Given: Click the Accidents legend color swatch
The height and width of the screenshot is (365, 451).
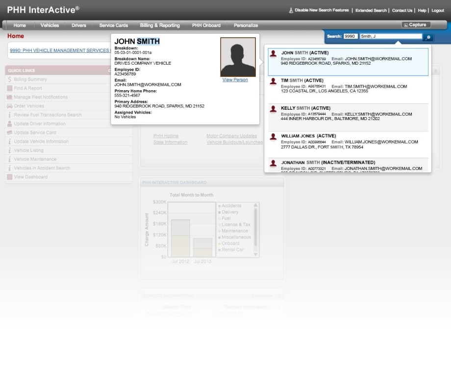Looking at the screenshot, I should [x=220, y=206].
